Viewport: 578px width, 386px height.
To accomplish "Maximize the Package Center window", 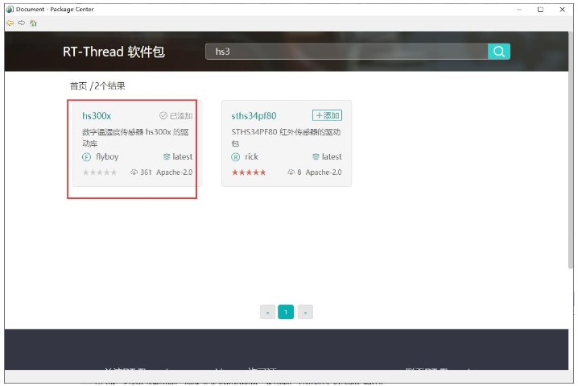I will [x=540, y=10].
